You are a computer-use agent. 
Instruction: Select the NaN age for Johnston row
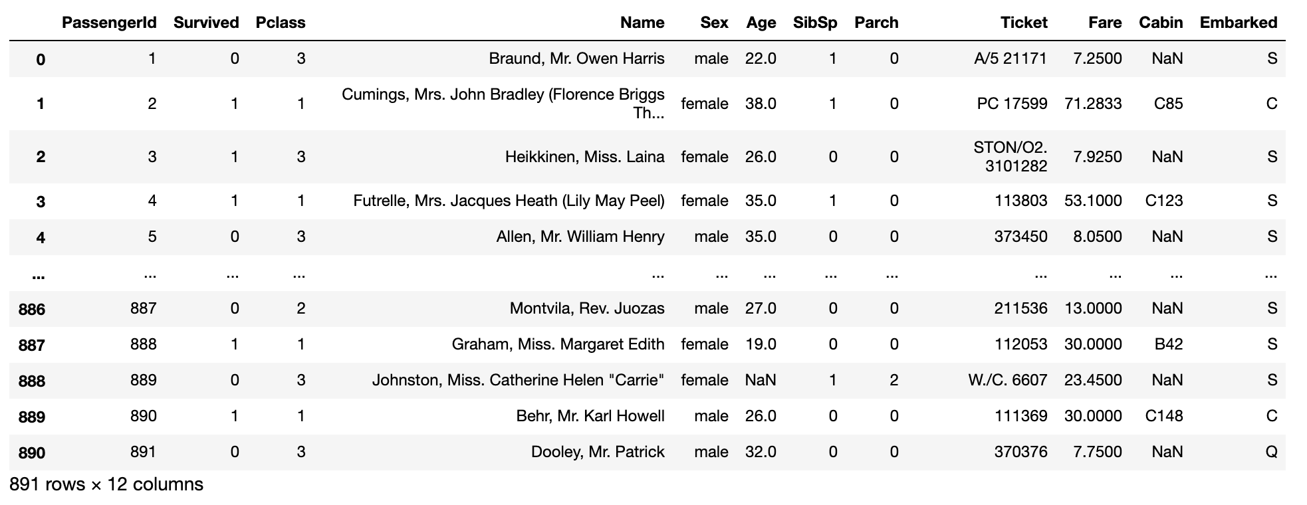coord(761,380)
